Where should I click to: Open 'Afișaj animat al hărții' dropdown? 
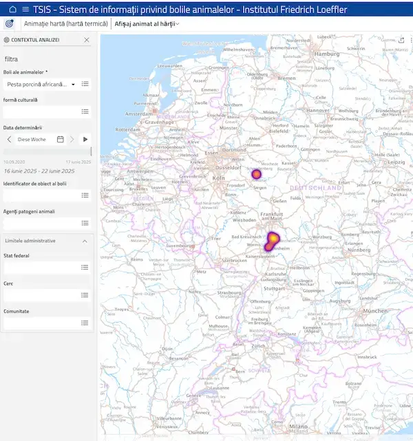147,24
